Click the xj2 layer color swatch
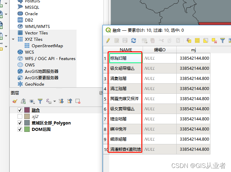Image resolution: width=231 pixels, height=172 pixels. click(27, 116)
